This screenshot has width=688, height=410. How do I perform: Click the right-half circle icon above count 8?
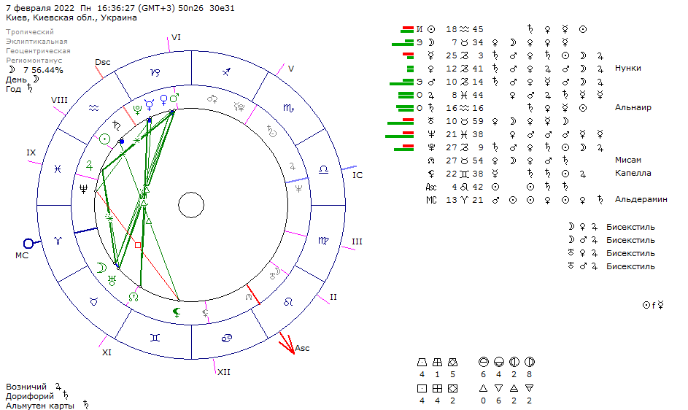(x=530, y=362)
